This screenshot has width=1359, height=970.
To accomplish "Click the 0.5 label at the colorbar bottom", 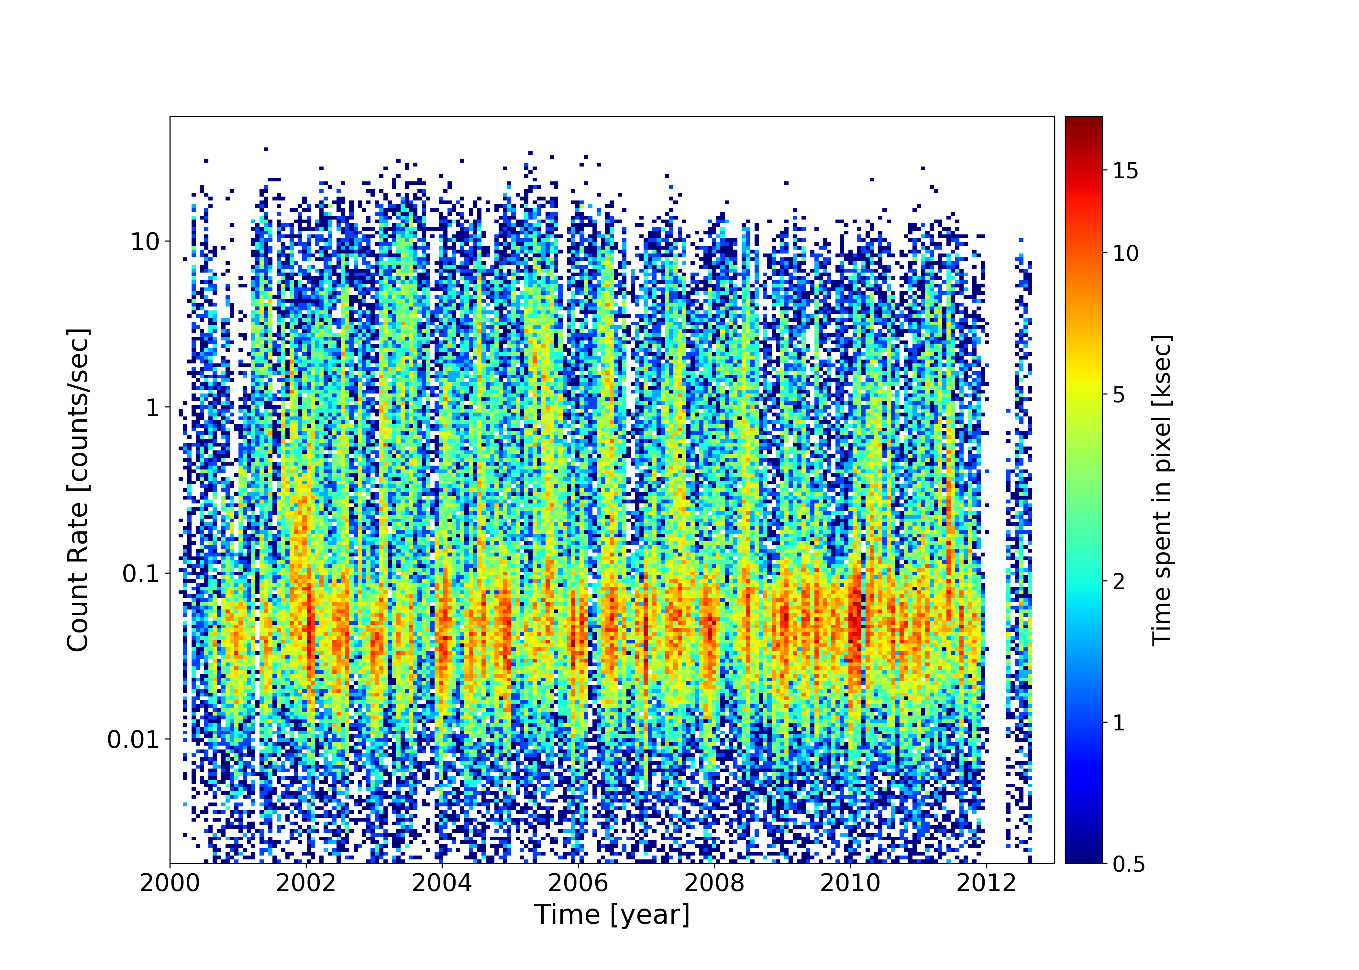I will 1129,864.
